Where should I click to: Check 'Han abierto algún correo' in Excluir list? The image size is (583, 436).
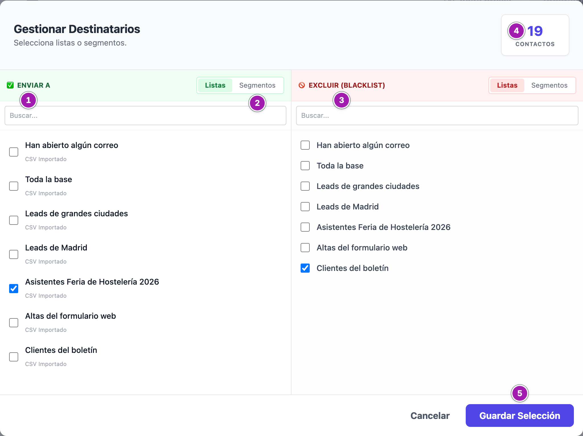305,145
